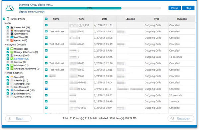Open the Voice Memos icon
Screen dimensions: 199x130
[x=12, y=87]
